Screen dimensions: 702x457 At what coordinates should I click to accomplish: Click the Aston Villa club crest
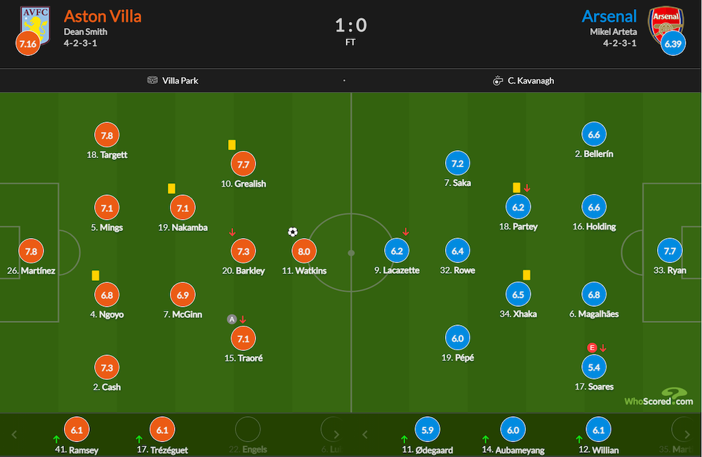(36, 25)
